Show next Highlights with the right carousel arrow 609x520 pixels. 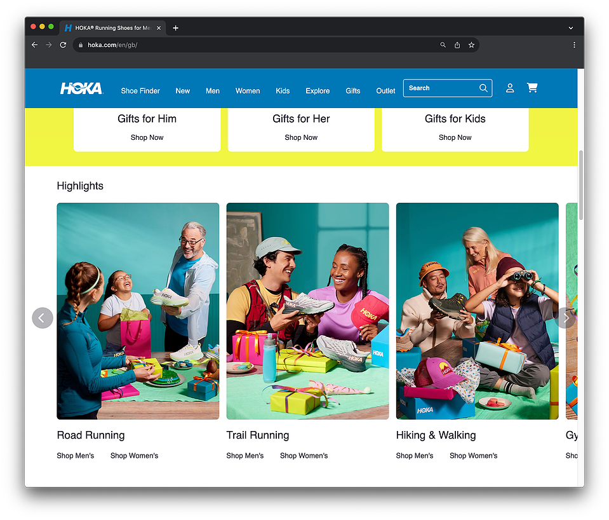tap(566, 318)
